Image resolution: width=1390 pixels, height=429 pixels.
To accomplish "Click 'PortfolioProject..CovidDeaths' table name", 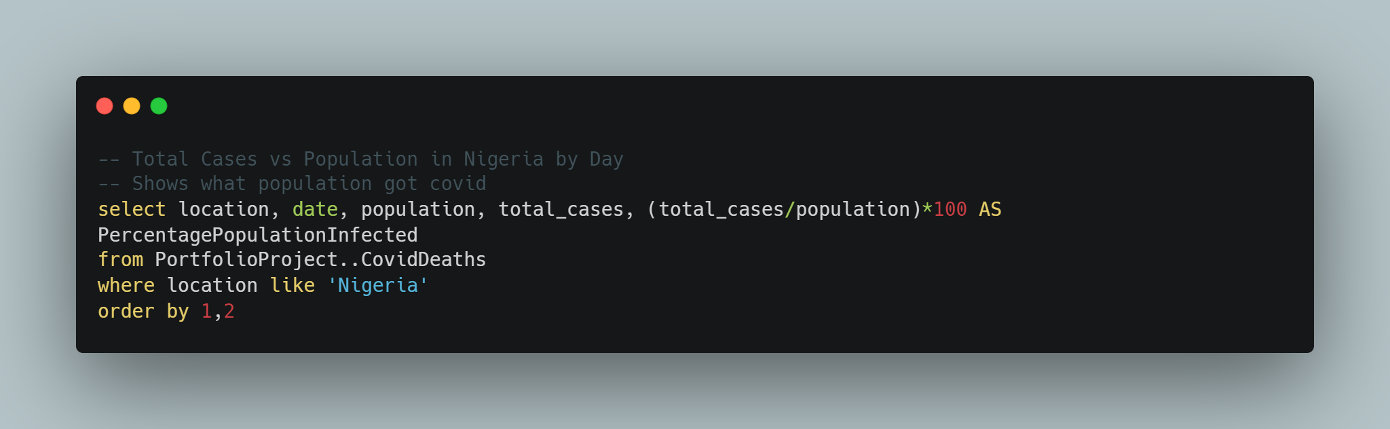I will coord(320,259).
